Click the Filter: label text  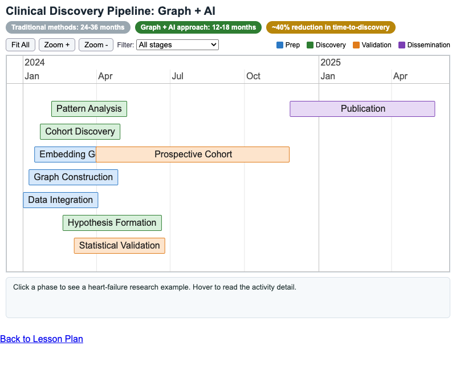coord(125,45)
